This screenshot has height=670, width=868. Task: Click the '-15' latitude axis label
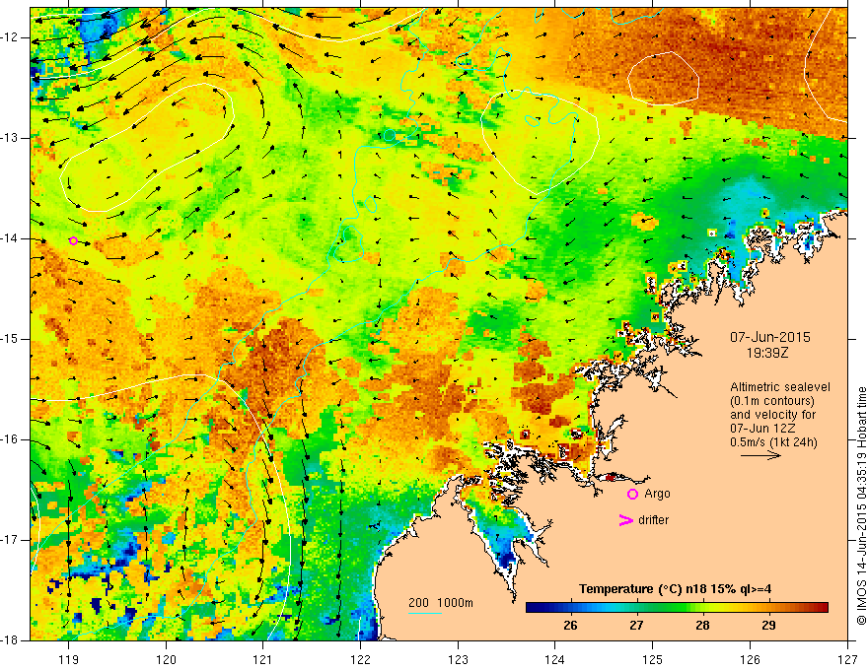[10, 339]
